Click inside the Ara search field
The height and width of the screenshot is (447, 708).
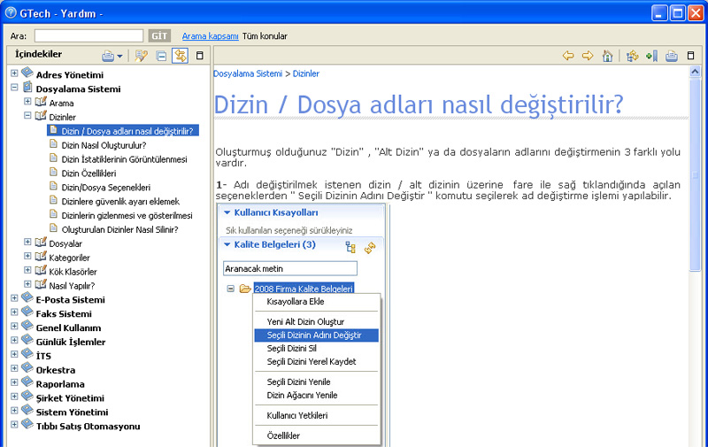tap(89, 35)
